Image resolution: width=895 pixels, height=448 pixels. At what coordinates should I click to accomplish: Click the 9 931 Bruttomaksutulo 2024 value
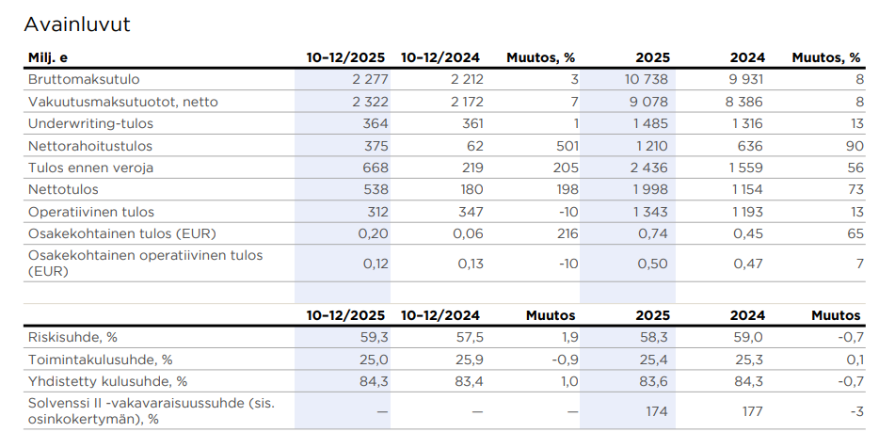745,80
